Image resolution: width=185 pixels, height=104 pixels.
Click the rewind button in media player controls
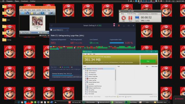[29, 32]
